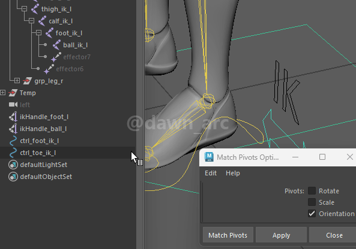
Task: Open the Edit menu in Match Pivots
Action: pyautogui.click(x=211, y=173)
